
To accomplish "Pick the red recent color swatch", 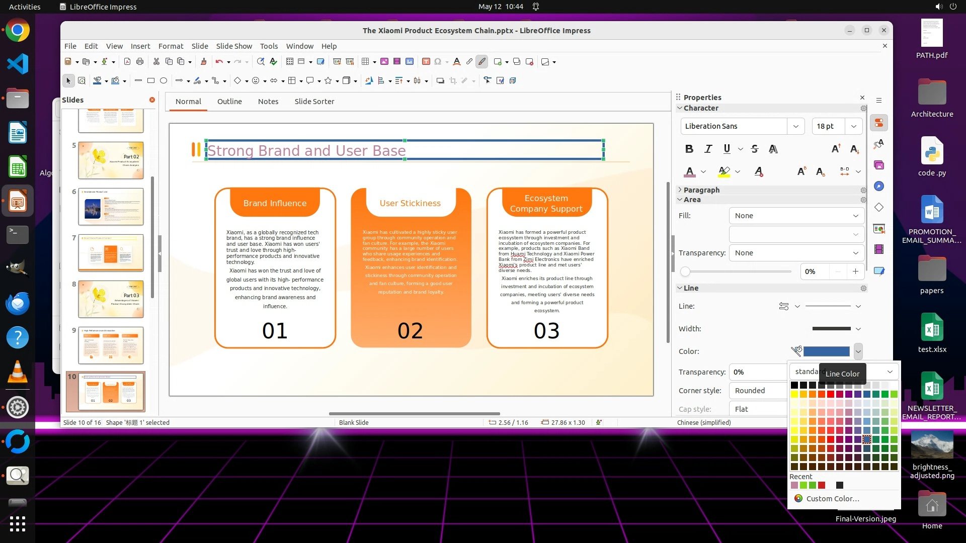I will click(x=822, y=485).
